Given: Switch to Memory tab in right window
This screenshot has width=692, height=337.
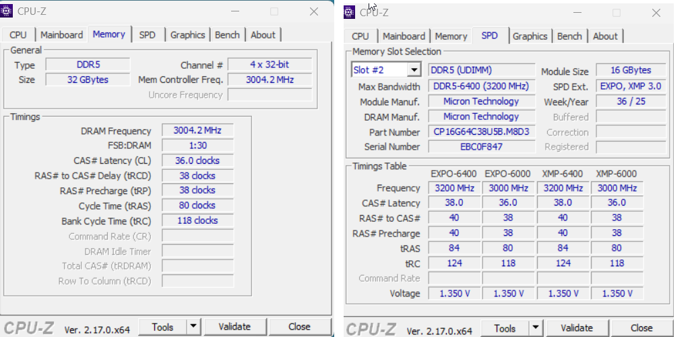Looking at the screenshot, I should [451, 36].
